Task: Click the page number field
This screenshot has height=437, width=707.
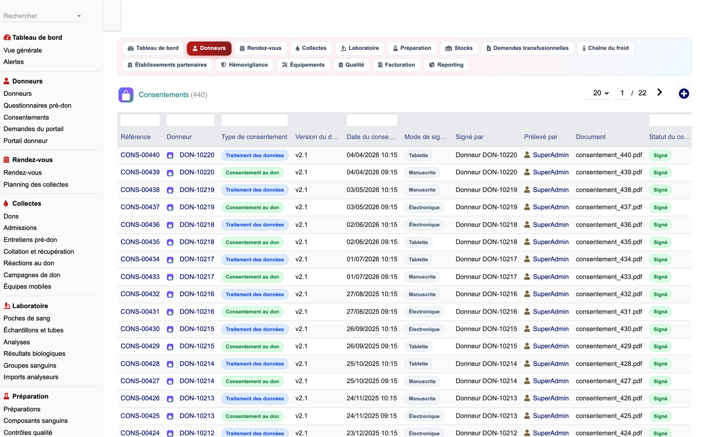Action: tap(622, 93)
